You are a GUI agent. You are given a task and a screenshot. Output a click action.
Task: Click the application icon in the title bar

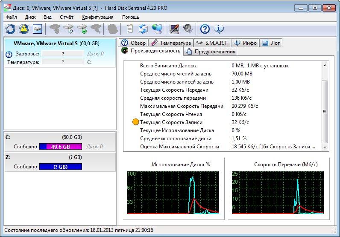(x=8, y=8)
